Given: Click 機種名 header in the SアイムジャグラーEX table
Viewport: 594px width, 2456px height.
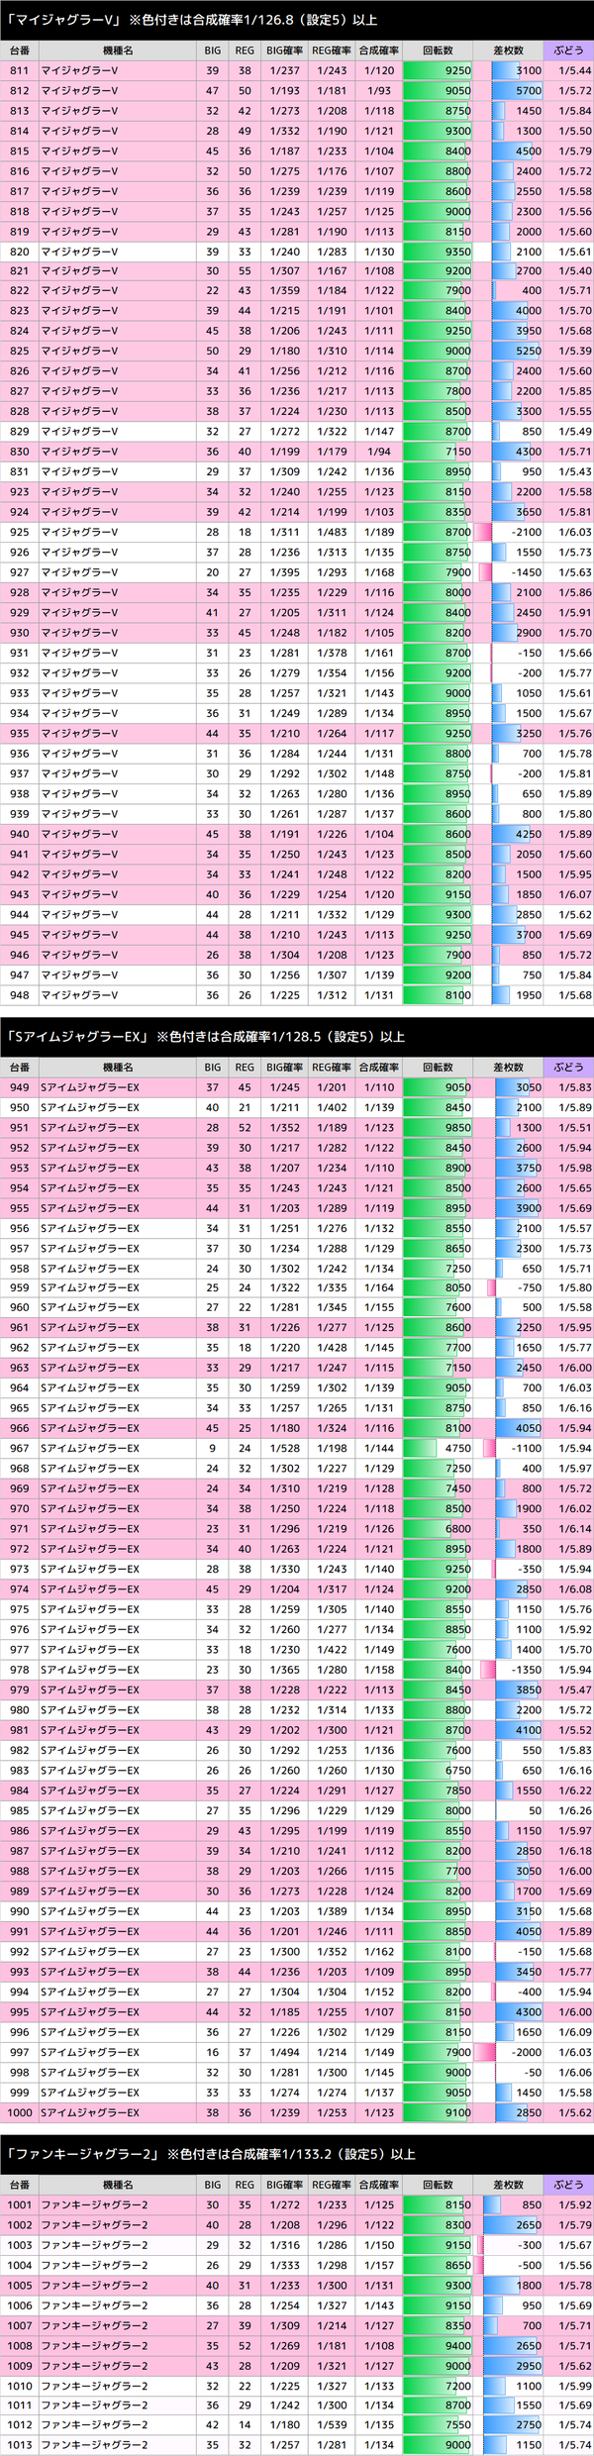Looking at the screenshot, I should tap(118, 1068).
